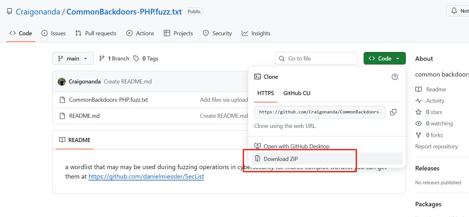Viewport: 469px width, 217px height.
Task: Open the CommonBackdoors-PHP.fuzz.txt file
Action: click(109, 100)
